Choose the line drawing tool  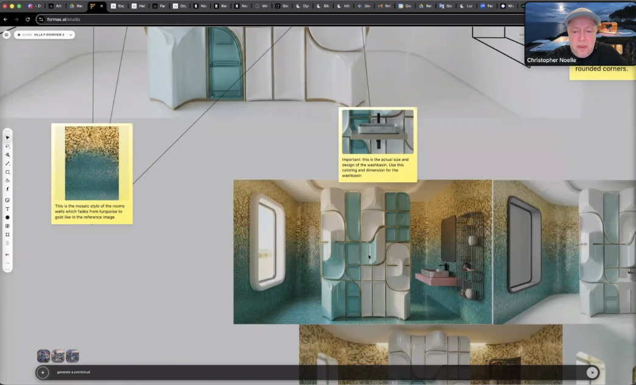[x=7, y=163]
